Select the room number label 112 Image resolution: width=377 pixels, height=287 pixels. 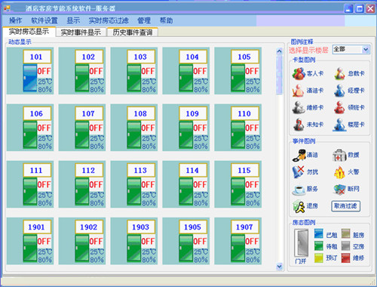click(x=88, y=171)
